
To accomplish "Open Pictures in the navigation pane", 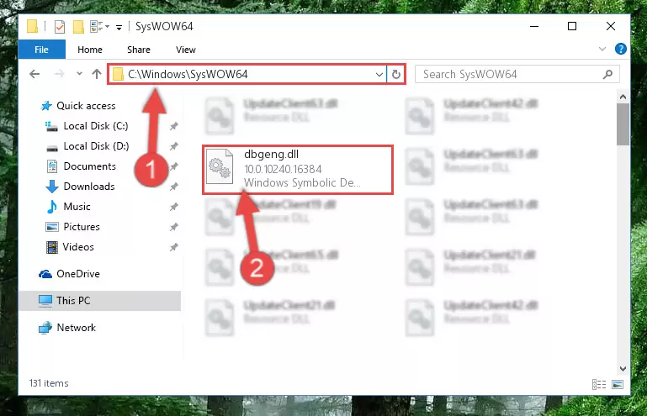I will 82,227.
